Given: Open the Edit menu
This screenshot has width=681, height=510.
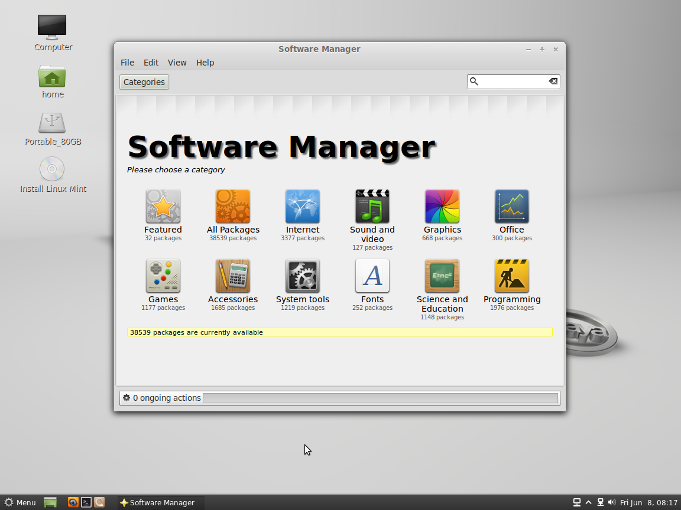Looking at the screenshot, I should click(x=151, y=63).
